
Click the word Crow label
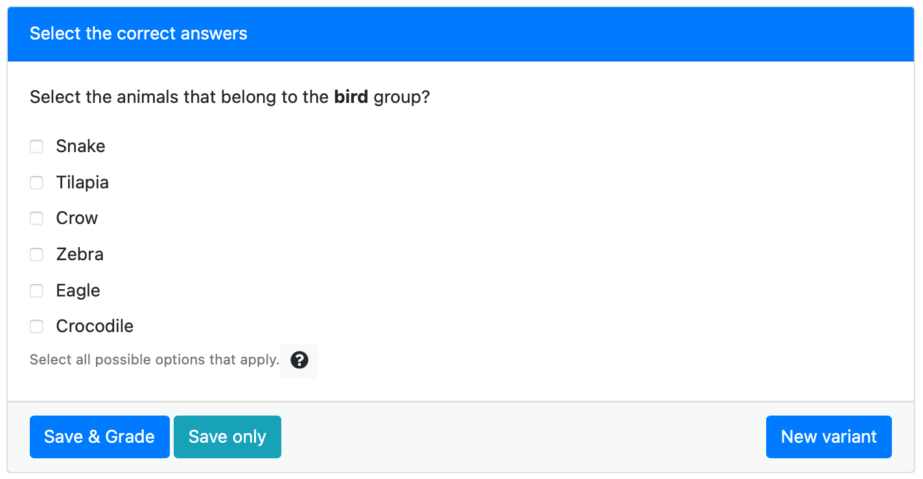77,218
